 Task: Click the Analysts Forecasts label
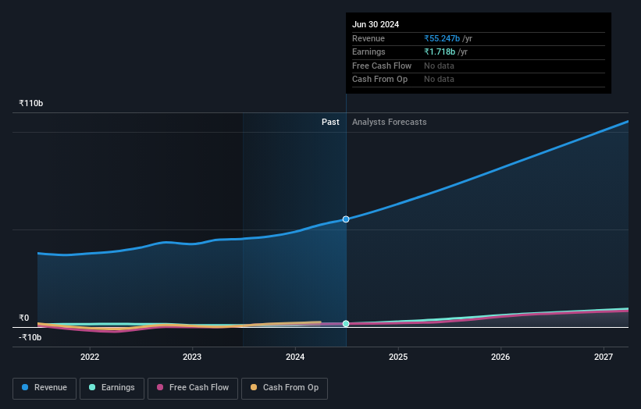pyautogui.click(x=389, y=123)
